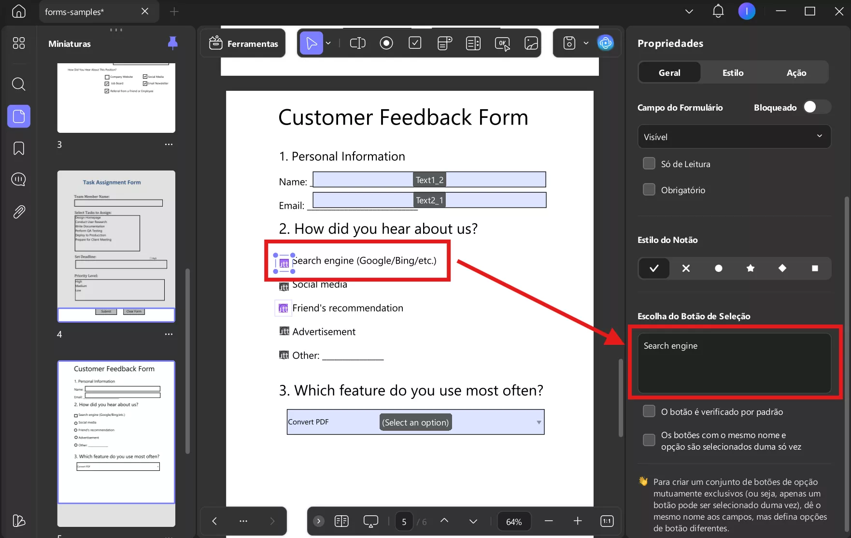851x538 pixels.
Task: Select the OK button field tool
Action: [x=502, y=44]
